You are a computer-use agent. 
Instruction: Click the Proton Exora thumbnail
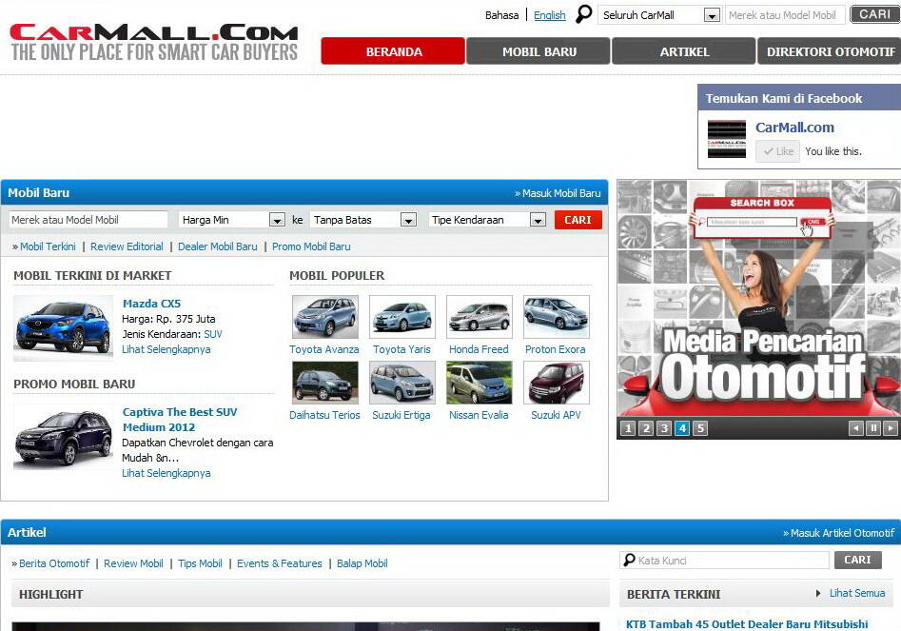(557, 317)
